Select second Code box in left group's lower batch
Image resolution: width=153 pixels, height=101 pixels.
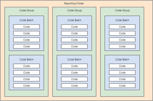click(x=26, y=73)
